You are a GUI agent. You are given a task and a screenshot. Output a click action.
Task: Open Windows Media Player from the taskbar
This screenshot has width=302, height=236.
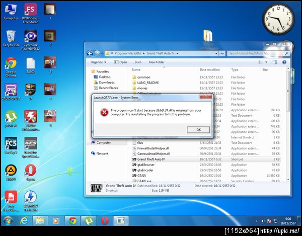pos(56,221)
